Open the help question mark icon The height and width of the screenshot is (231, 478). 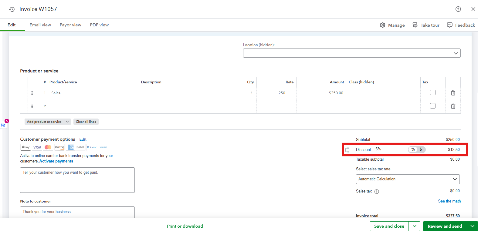pos(458,9)
